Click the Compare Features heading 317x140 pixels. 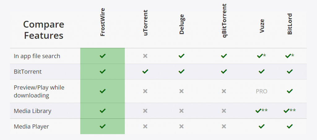tap(44, 30)
